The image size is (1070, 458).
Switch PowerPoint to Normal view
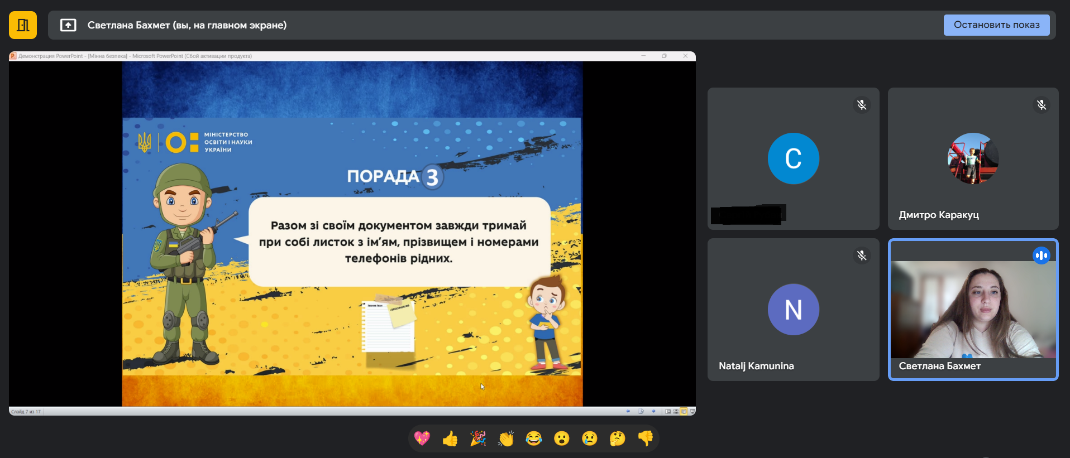(x=668, y=412)
